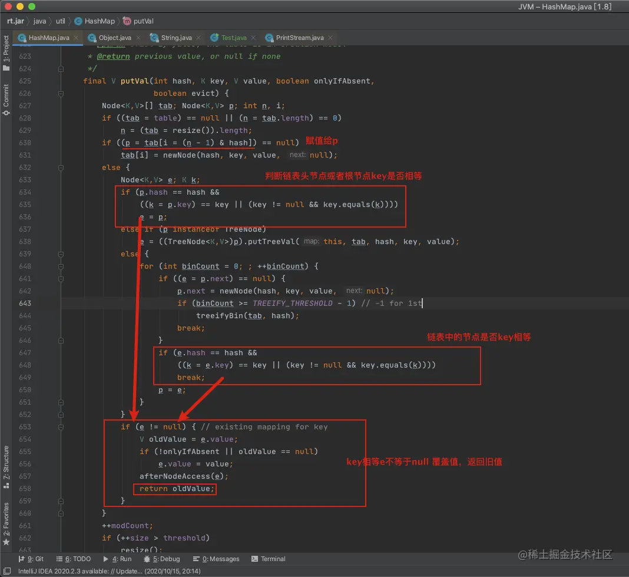Click the java breadcrumb
The height and width of the screenshot is (577, 629).
39,21
